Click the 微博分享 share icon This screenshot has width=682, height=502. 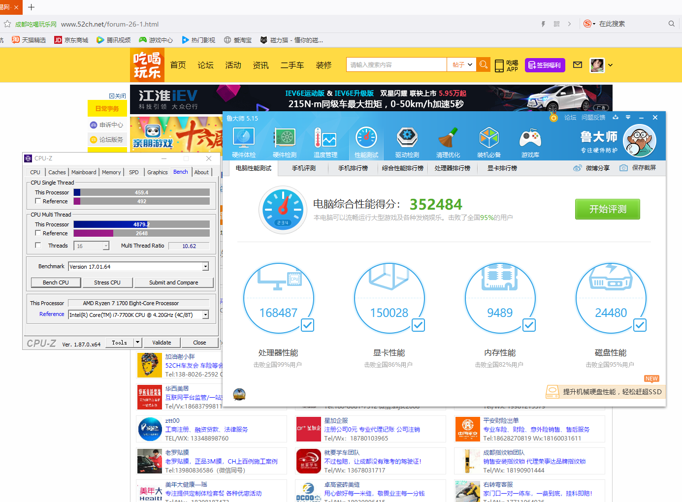[578, 168]
